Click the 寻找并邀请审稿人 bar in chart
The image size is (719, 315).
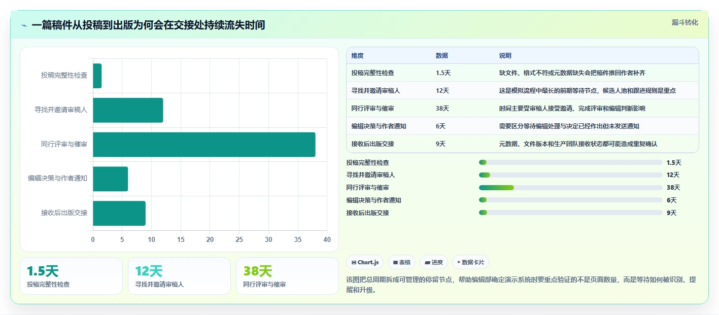click(128, 110)
